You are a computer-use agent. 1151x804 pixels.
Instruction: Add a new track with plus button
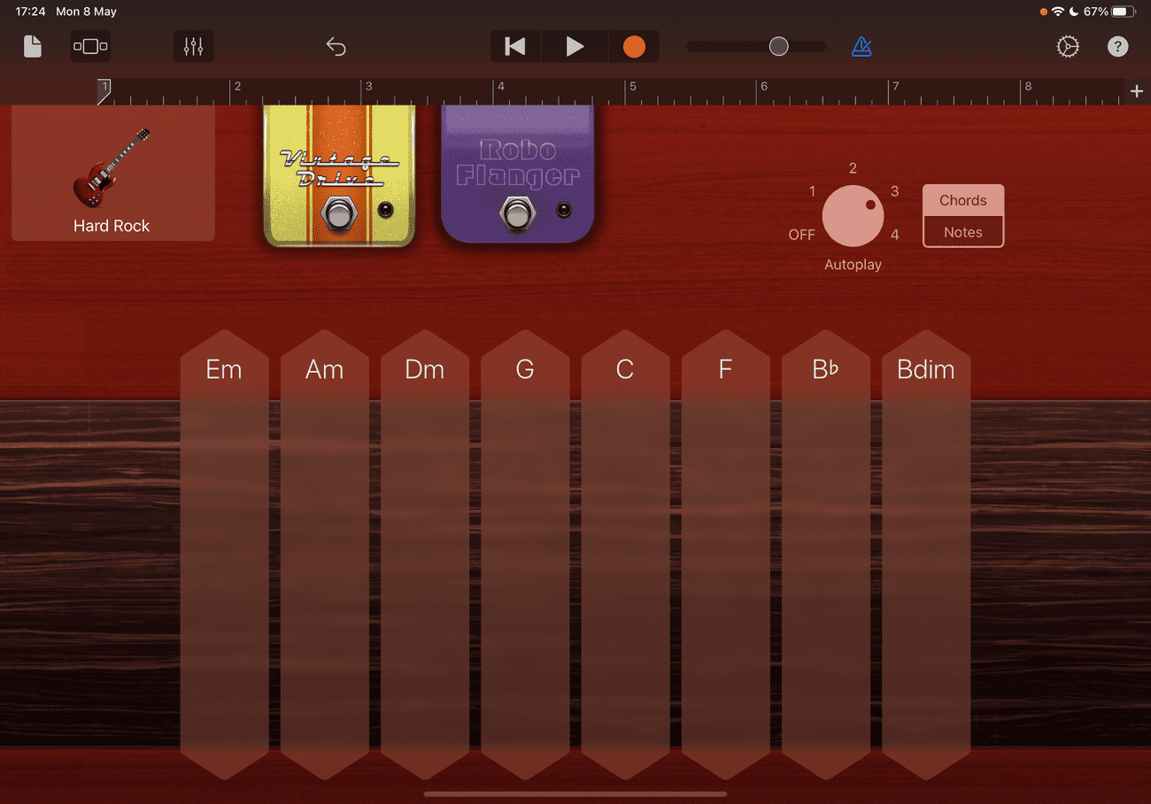1138,90
